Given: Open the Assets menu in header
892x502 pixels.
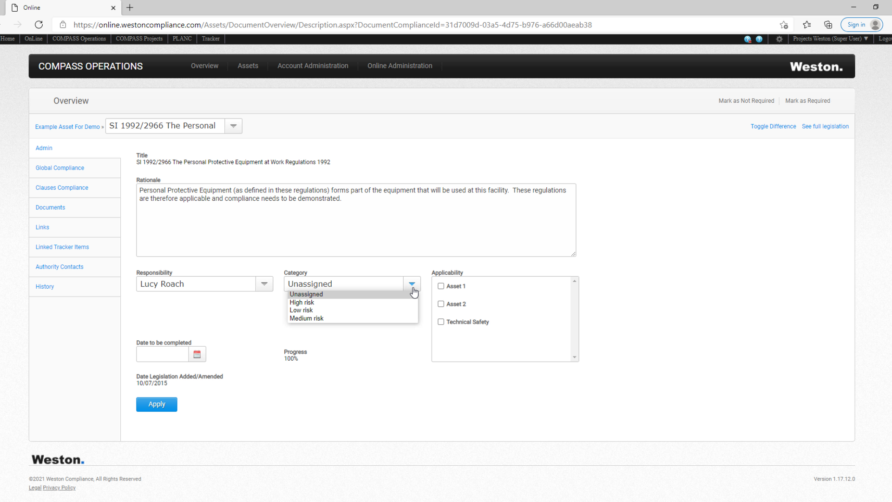Looking at the screenshot, I should [x=248, y=66].
